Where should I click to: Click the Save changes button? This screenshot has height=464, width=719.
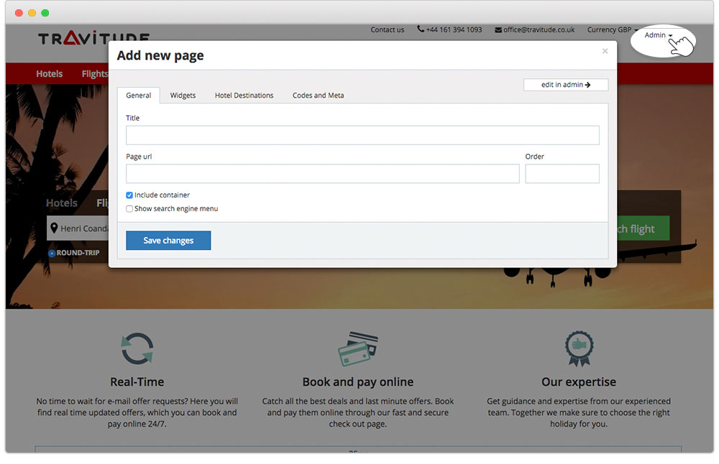coord(168,241)
